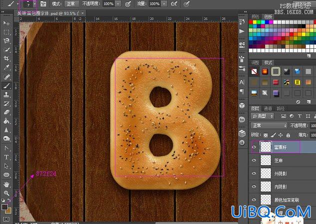Toggle lock transparent pixels
This screenshot has width=316, height=224.
point(266,135)
